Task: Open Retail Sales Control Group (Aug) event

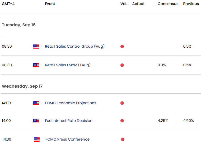Action: click(x=75, y=46)
